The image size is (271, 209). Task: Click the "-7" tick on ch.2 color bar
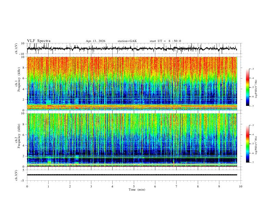tap(253, 162)
